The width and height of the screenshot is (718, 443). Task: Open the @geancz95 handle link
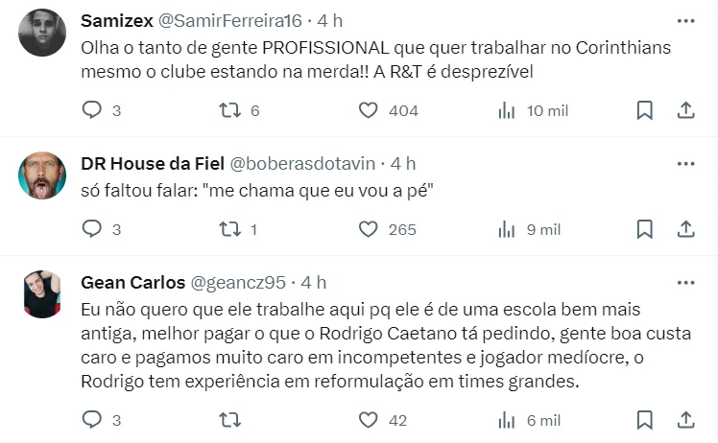tap(238, 282)
